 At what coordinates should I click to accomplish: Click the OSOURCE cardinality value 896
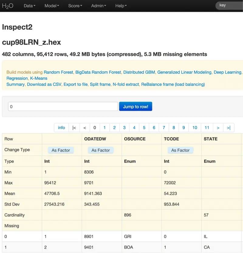point(128,215)
